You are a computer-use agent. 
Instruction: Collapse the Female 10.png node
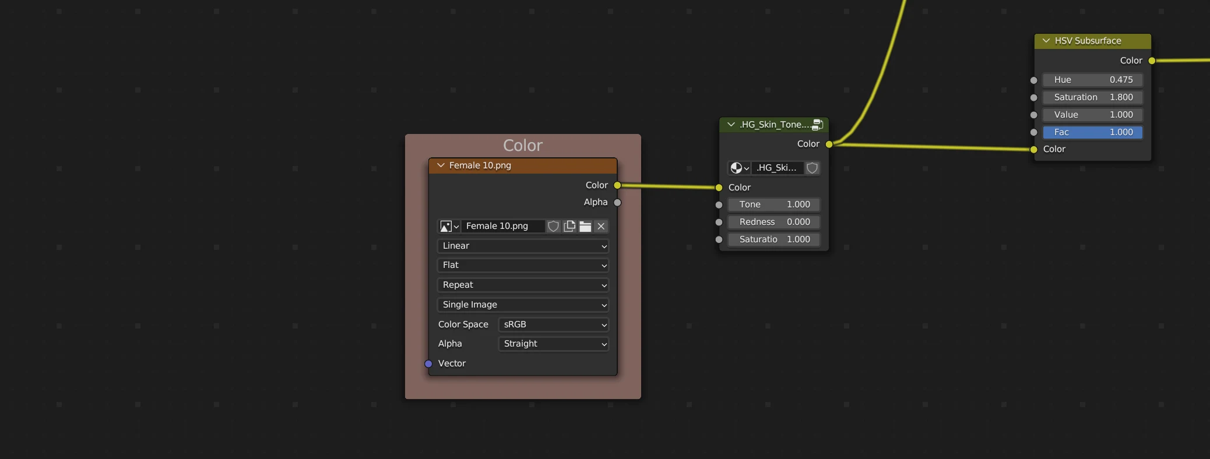441,165
